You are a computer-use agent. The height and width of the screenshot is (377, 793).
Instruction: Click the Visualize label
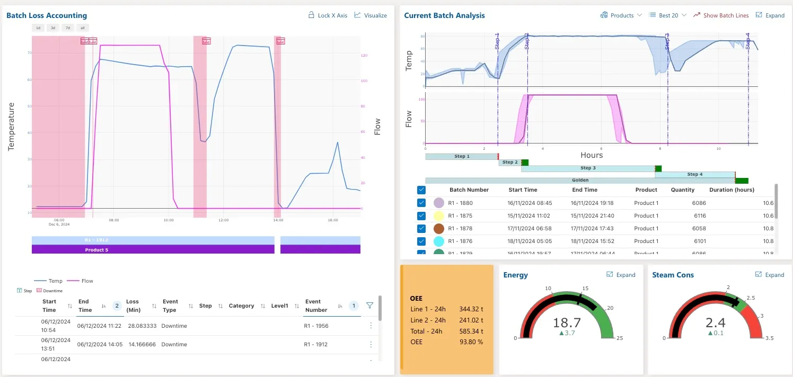point(375,15)
